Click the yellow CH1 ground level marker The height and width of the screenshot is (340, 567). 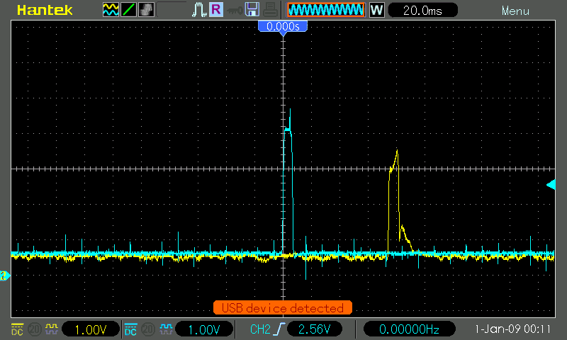pyautogui.click(x=5, y=276)
